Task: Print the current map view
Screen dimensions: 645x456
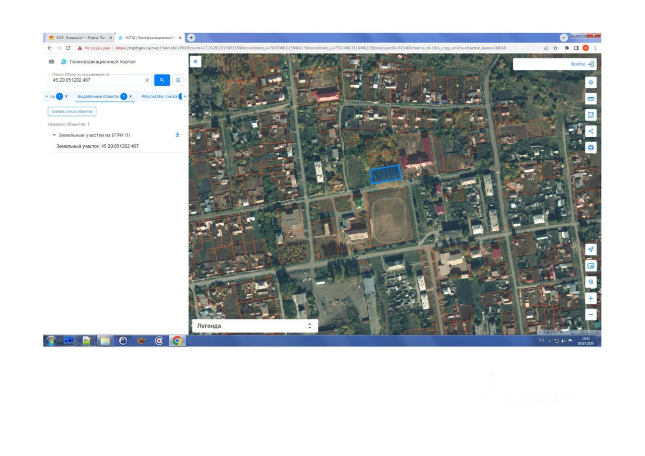Action: [x=591, y=148]
